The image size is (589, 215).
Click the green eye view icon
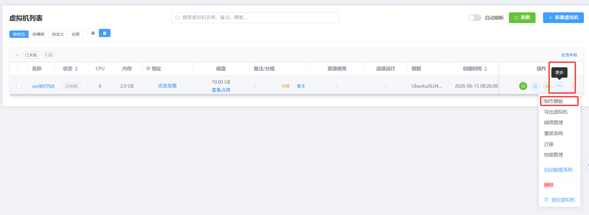(547, 86)
